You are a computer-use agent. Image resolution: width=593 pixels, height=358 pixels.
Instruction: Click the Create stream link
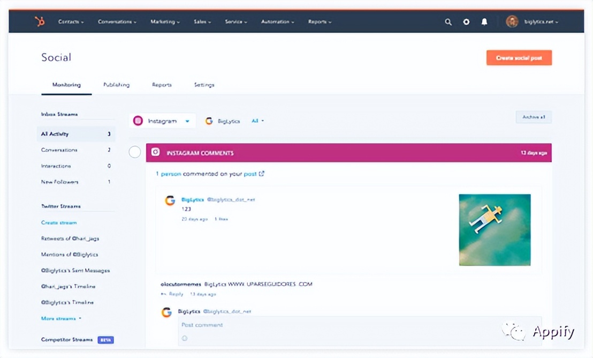(59, 222)
